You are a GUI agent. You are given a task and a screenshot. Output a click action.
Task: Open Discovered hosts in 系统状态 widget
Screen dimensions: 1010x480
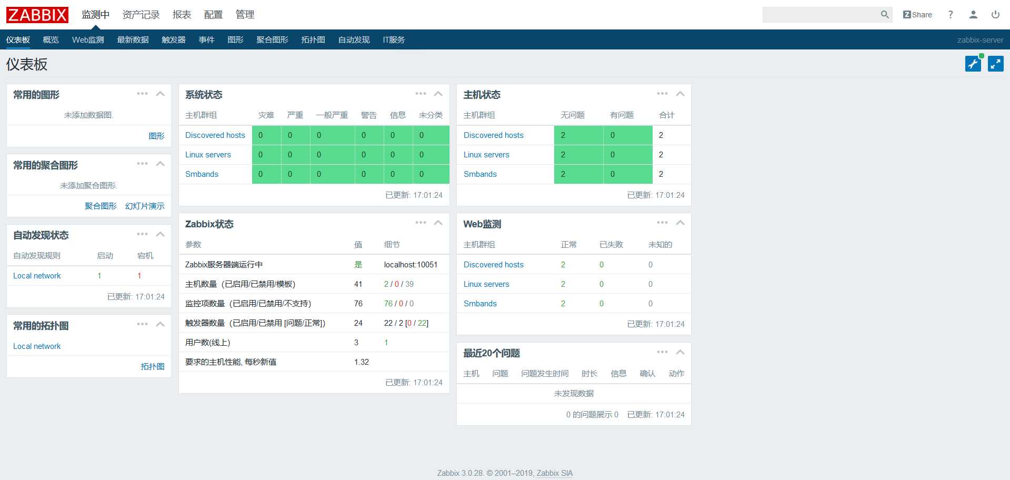pyautogui.click(x=215, y=135)
